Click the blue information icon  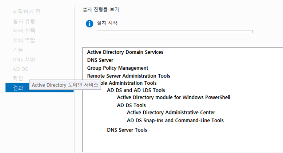coord(89,23)
